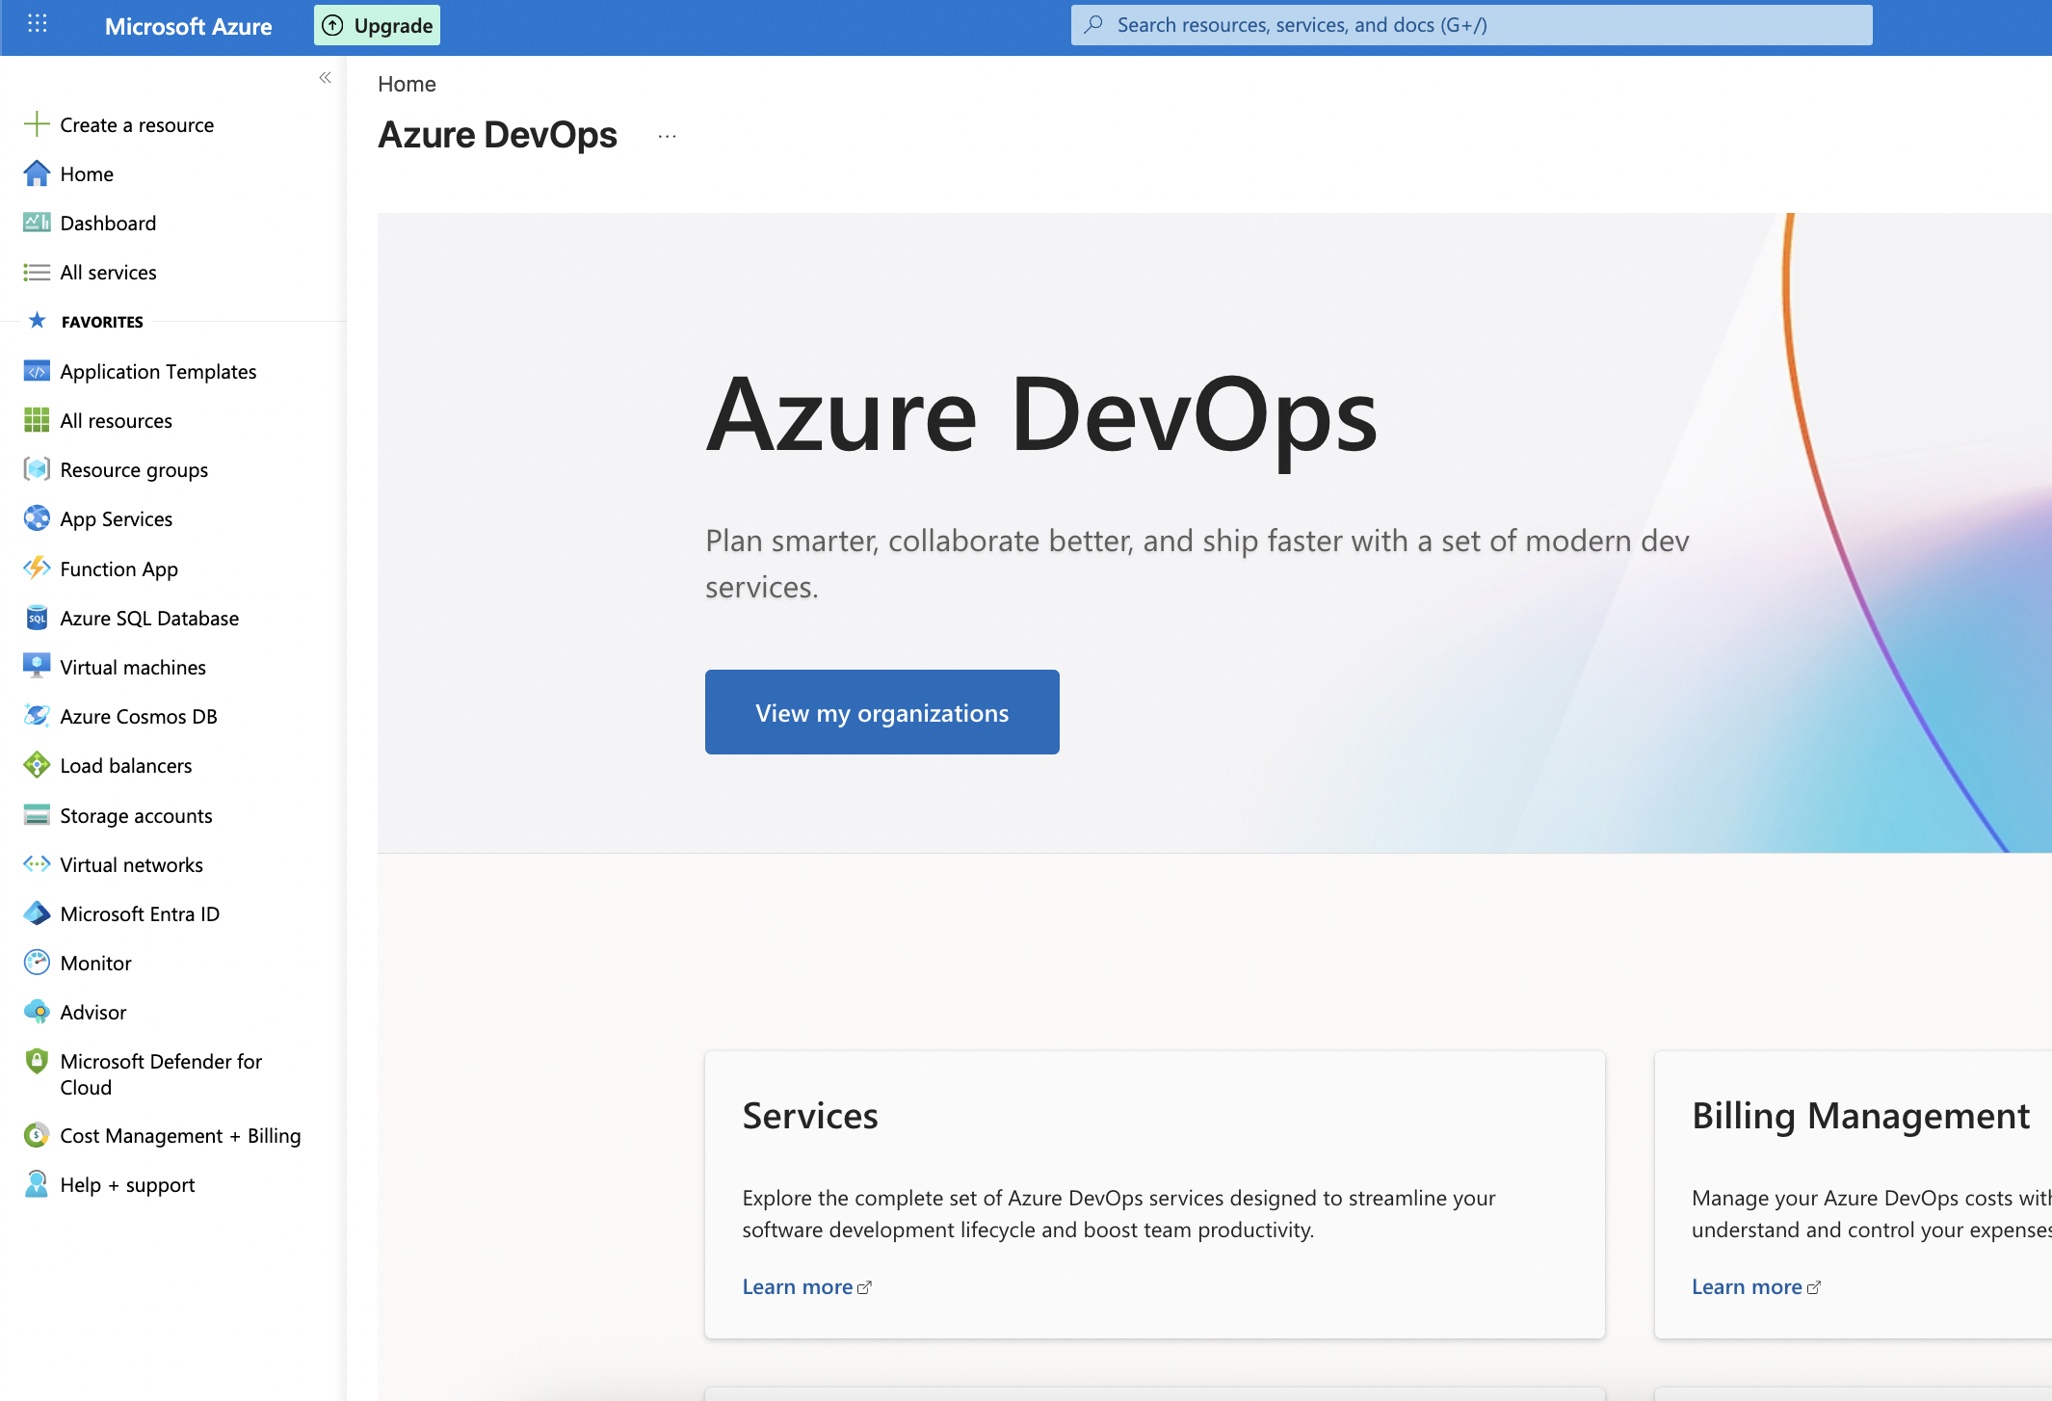Click the Cost Management + Billing icon

point(37,1135)
